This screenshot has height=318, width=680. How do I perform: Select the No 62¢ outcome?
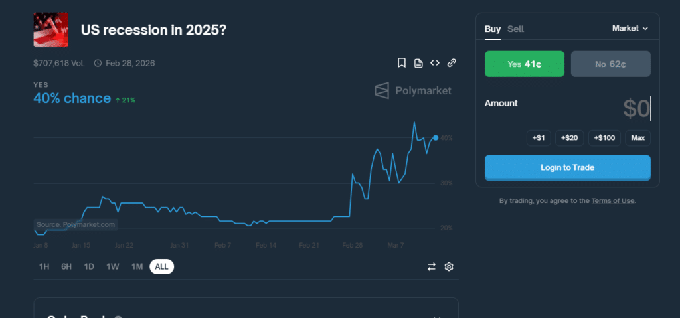[x=610, y=64]
